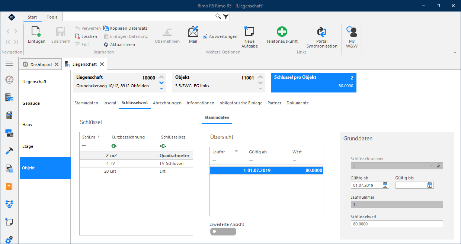Click the green Telefonauskunft plus icon

click(282, 32)
